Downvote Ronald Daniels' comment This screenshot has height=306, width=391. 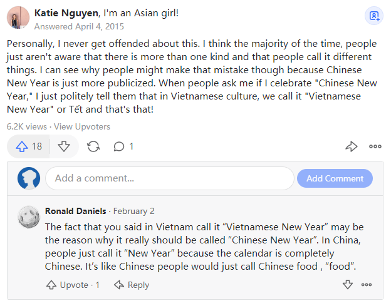348,285
